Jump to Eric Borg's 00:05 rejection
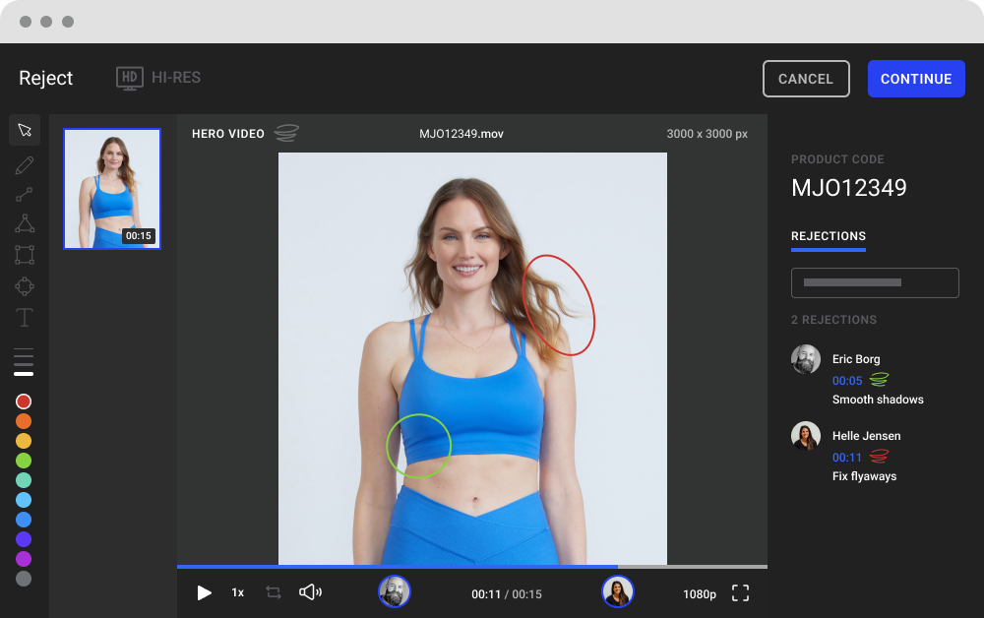Image resolution: width=984 pixels, height=618 pixels. (x=847, y=381)
